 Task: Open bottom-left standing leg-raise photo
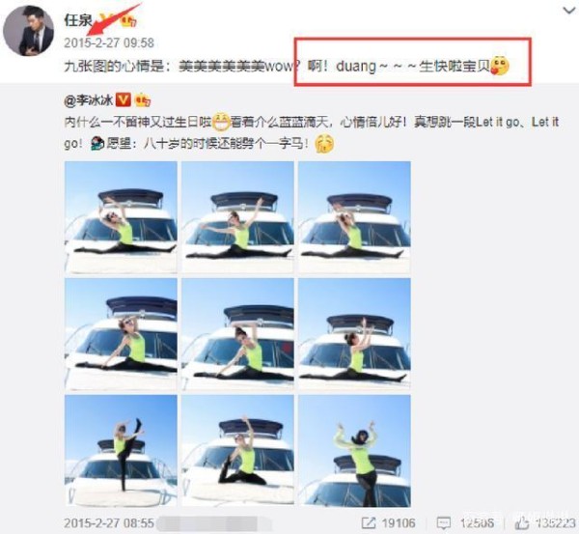121,451
